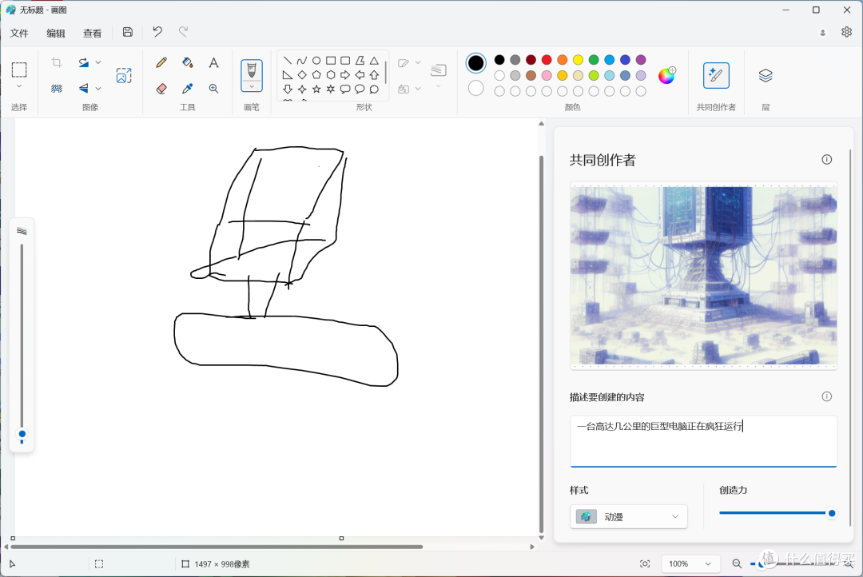Screen dimensions: 863x577
Task: Select the Text tool
Action: pos(213,62)
